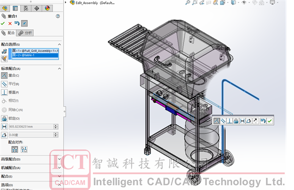
Task: Enable the distance mate icon in panel
Action: click(x=5, y=126)
